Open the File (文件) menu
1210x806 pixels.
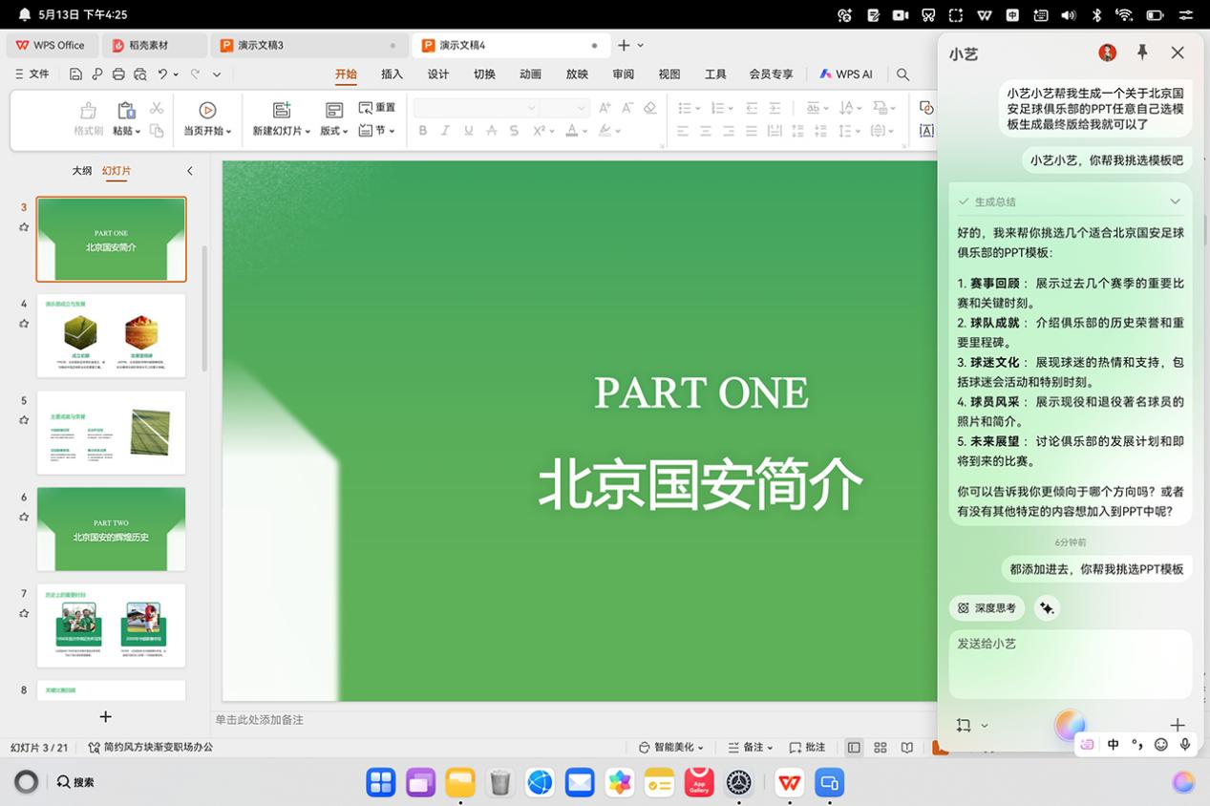coord(32,74)
